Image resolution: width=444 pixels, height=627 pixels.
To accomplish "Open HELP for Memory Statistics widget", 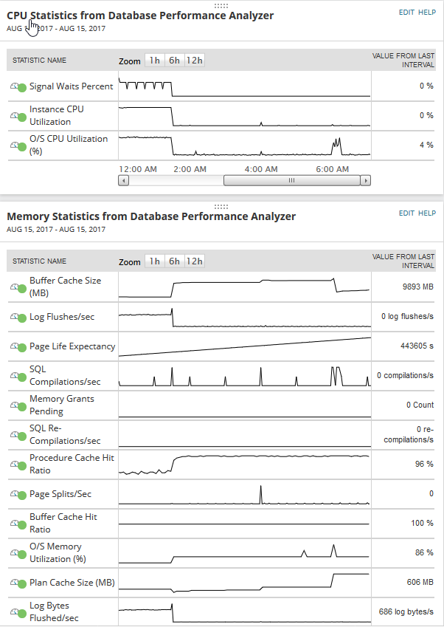I will tap(427, 213).
